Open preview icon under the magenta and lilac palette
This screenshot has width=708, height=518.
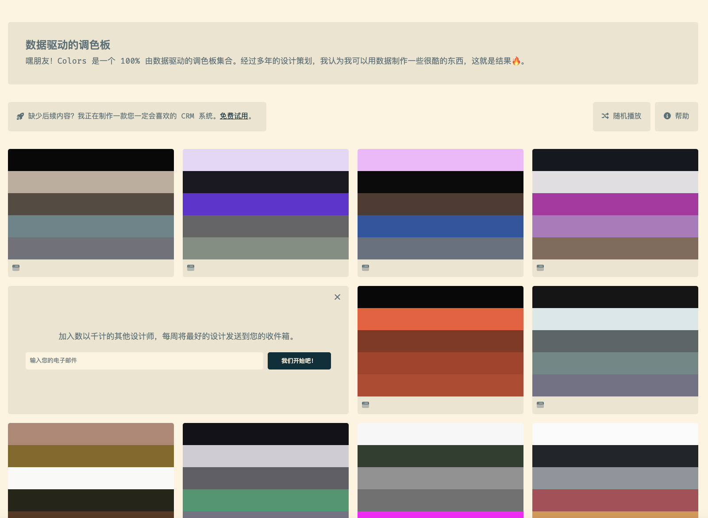(x=540, y=267)
